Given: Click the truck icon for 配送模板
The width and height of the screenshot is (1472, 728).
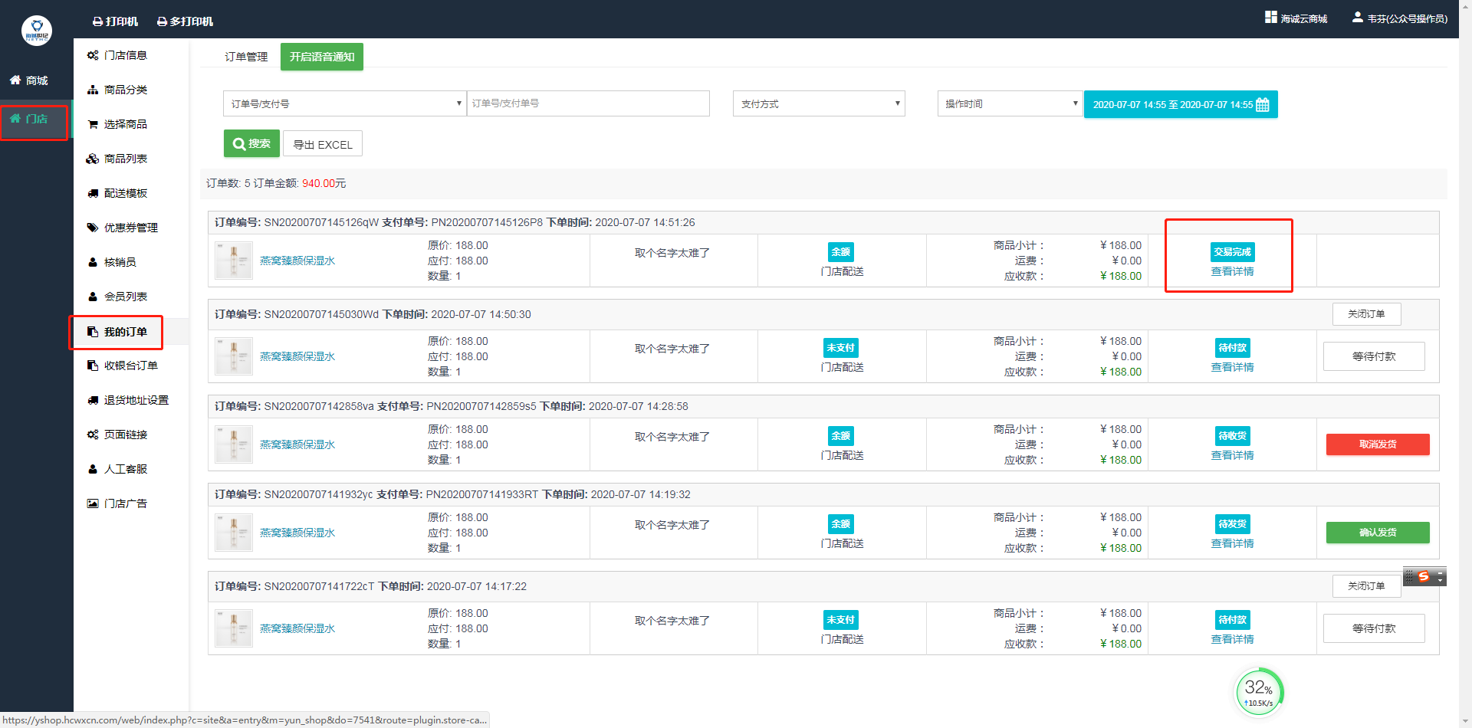Looking at the screenshot, I should point(93,193).
